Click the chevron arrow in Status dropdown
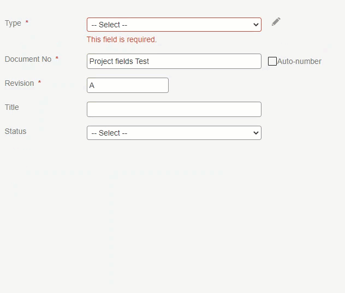The image size is (345, 293). (255, 133)
